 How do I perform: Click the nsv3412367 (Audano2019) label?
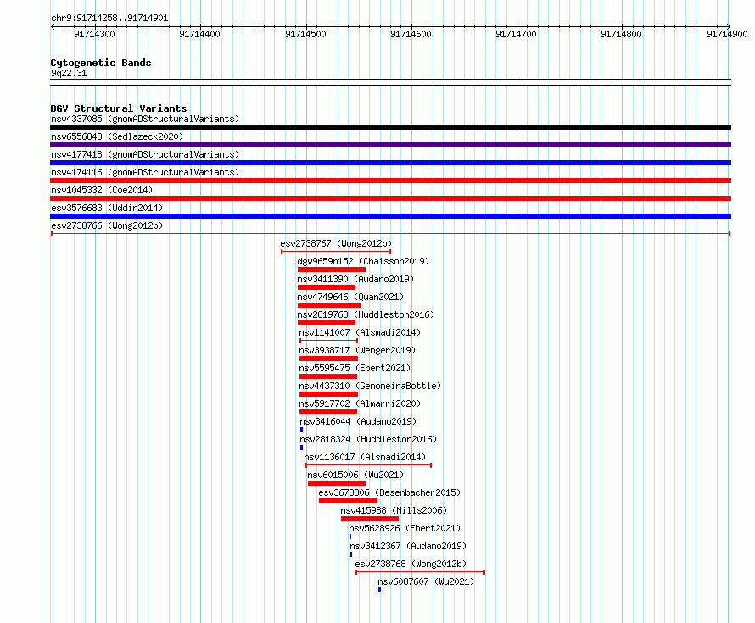(x=408, y=546)
